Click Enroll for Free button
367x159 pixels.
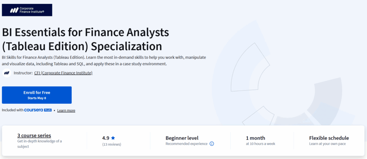pyautogui.click(x=37, y=95)
